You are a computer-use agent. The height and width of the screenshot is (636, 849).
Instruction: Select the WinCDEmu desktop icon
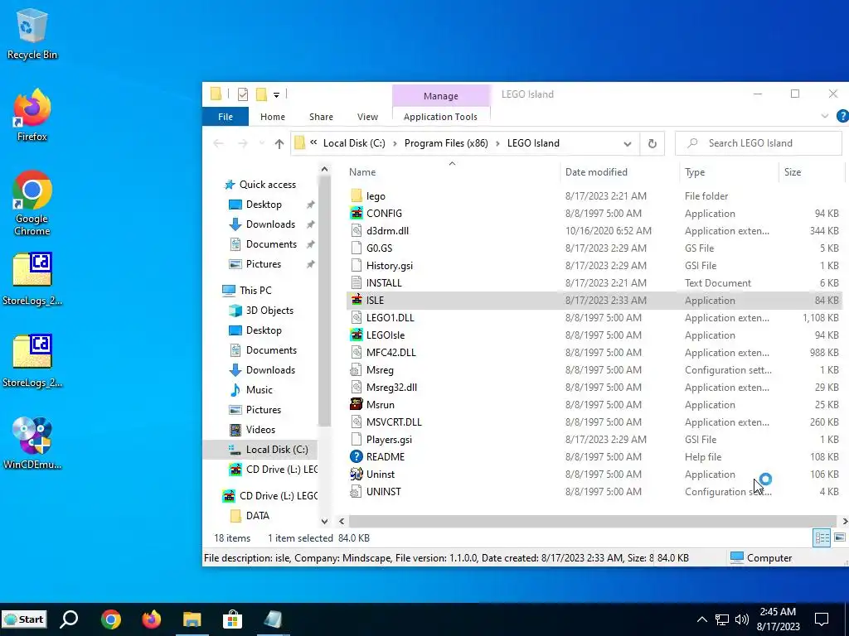pyautogui.click(x=32, y=443)
